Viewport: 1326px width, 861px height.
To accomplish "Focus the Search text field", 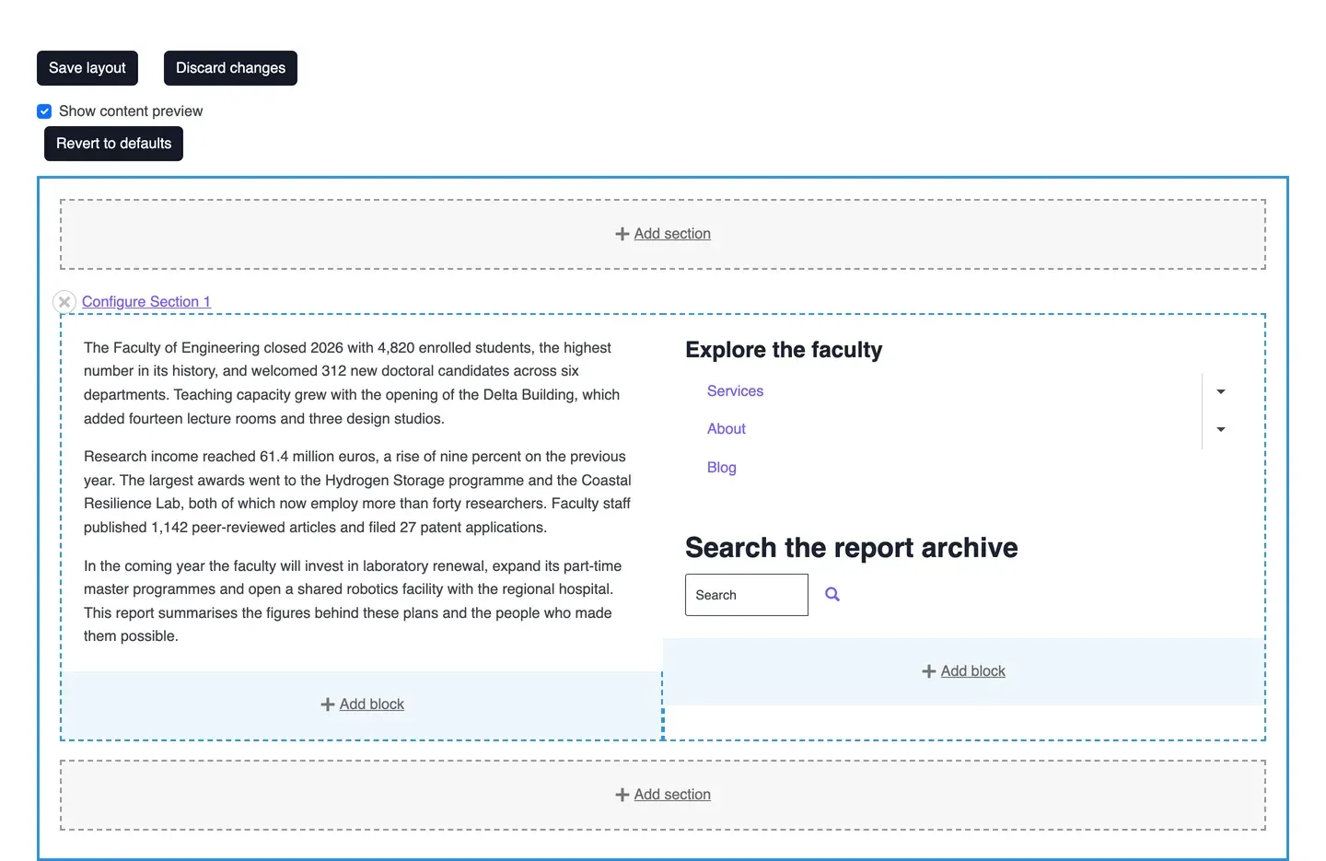I will click(747, 595).
